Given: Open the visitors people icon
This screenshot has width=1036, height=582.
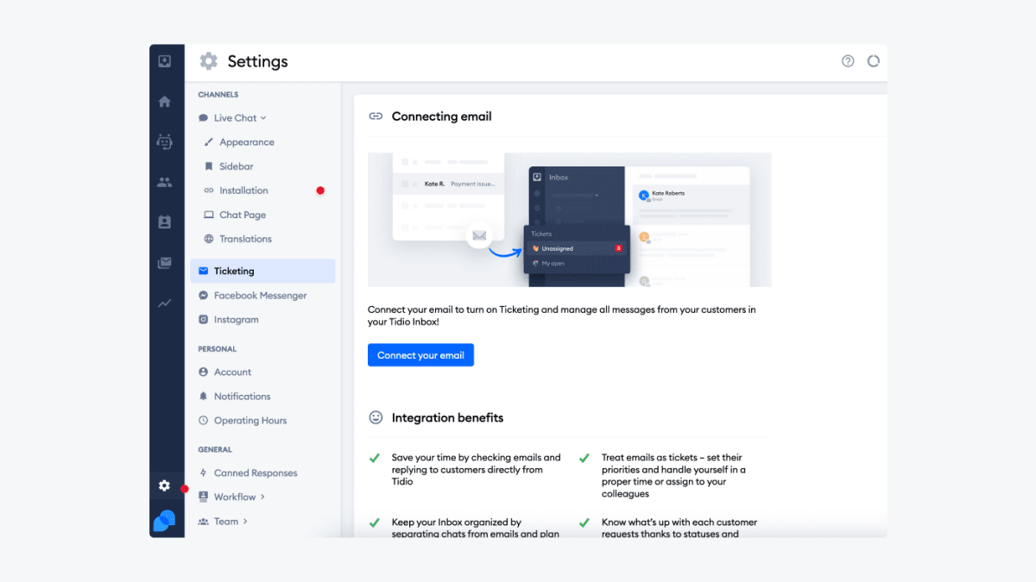Looking at the screenshot, I should [164, 182].
